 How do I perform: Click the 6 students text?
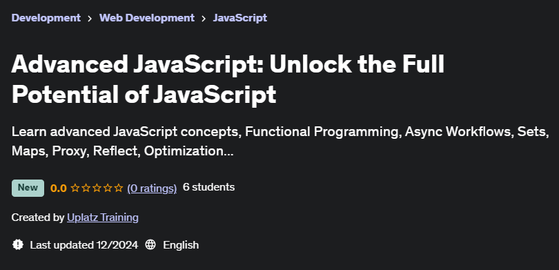208,187
